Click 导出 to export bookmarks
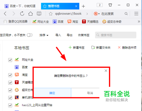The height and width of the screenshot is (111, 142). 70,35
